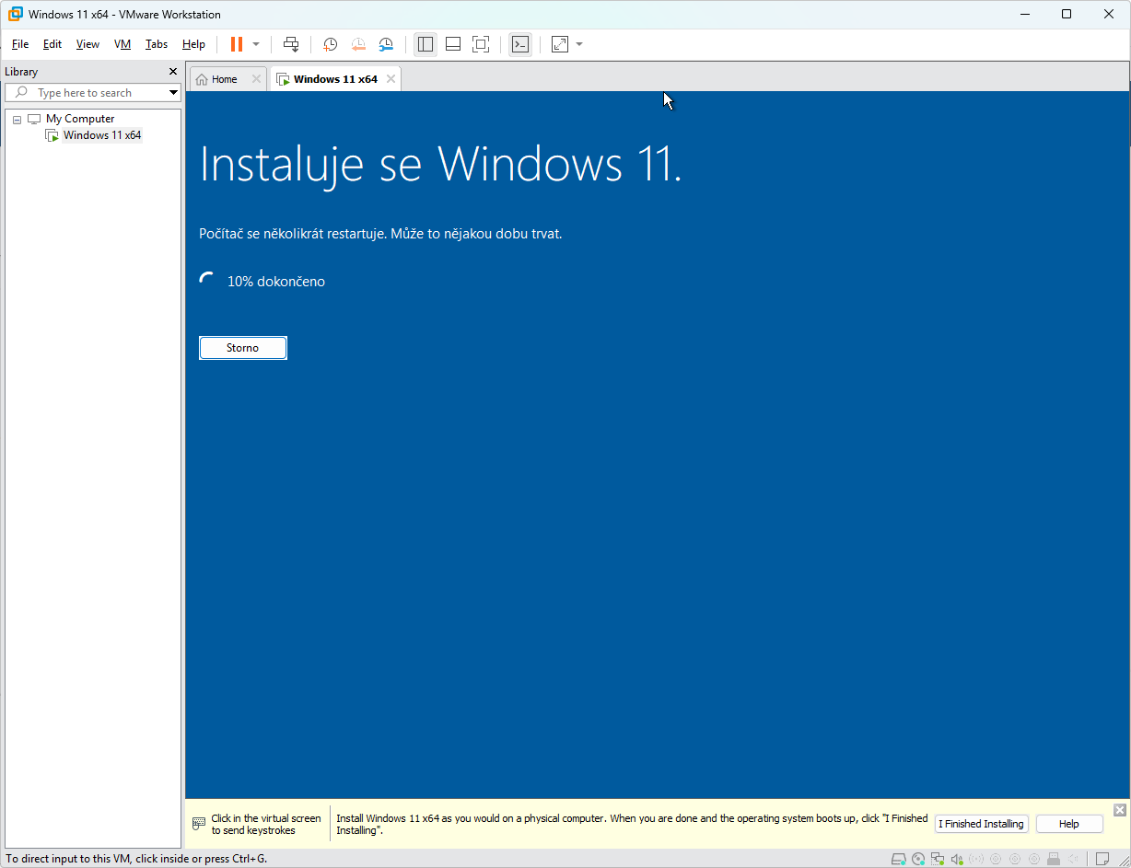Take a snapshot of the VM
This screenshot has width=1131, height=868.
(x=331, y=43)
